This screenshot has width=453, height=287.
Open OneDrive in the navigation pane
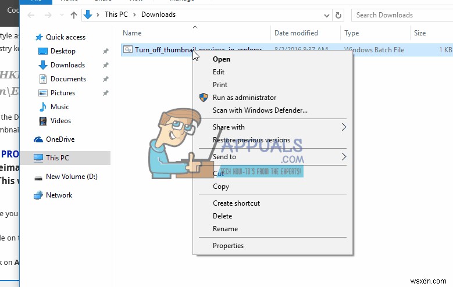click(x=60, y=139)
